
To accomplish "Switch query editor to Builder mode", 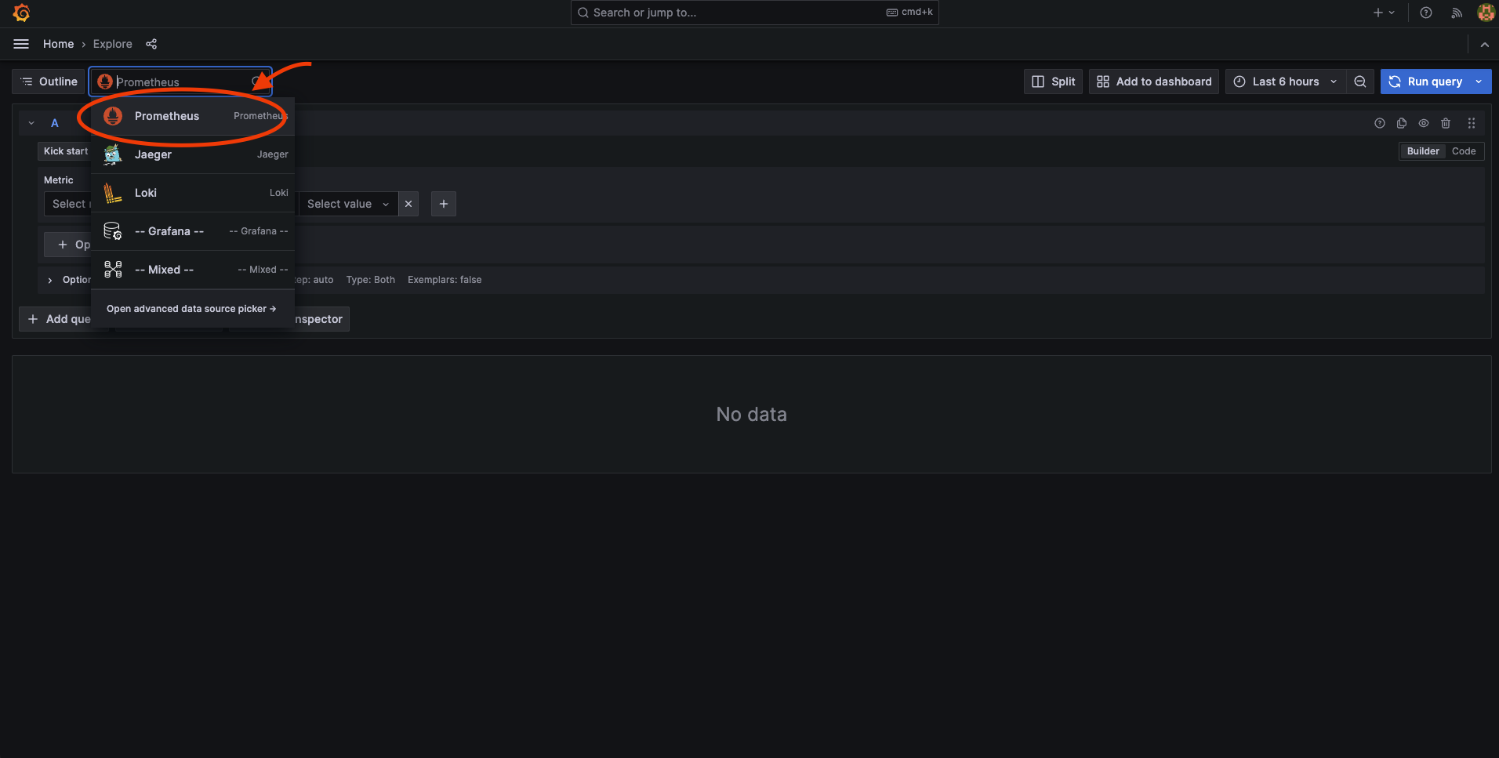I will (1422, 151).
